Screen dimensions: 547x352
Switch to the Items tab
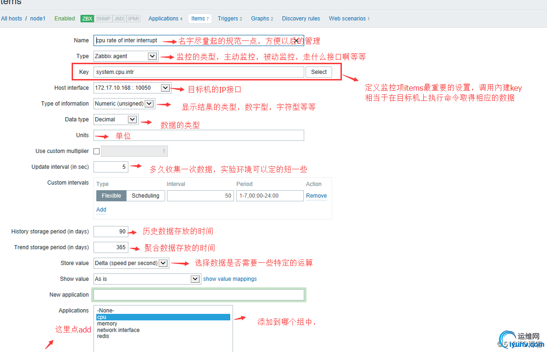point(200,19)
